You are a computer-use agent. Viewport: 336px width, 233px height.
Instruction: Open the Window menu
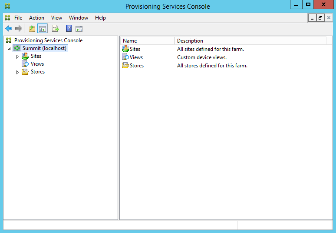tap(78, 18)
